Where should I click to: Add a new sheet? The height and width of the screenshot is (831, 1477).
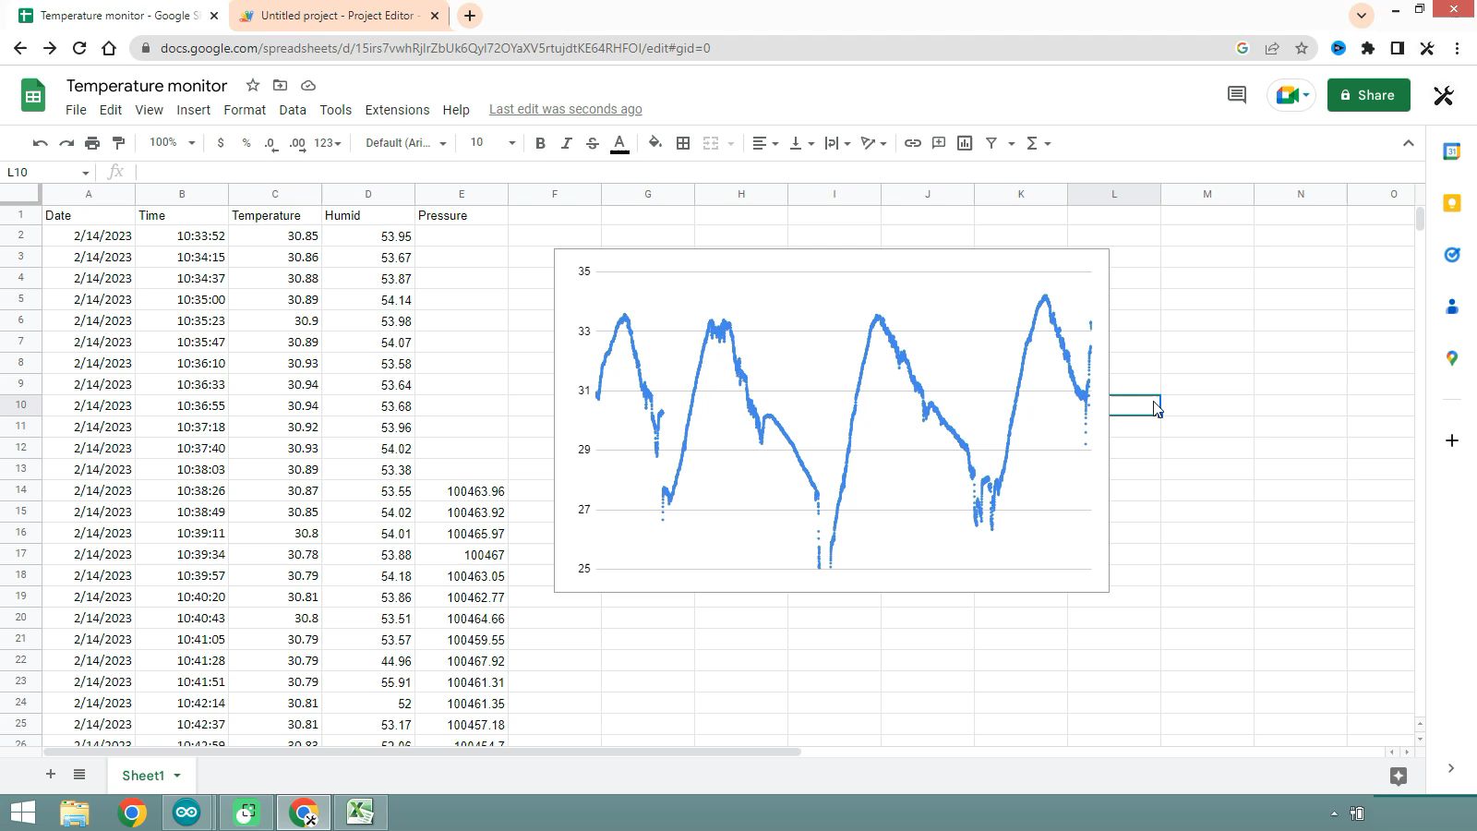[x=51, y=775]
